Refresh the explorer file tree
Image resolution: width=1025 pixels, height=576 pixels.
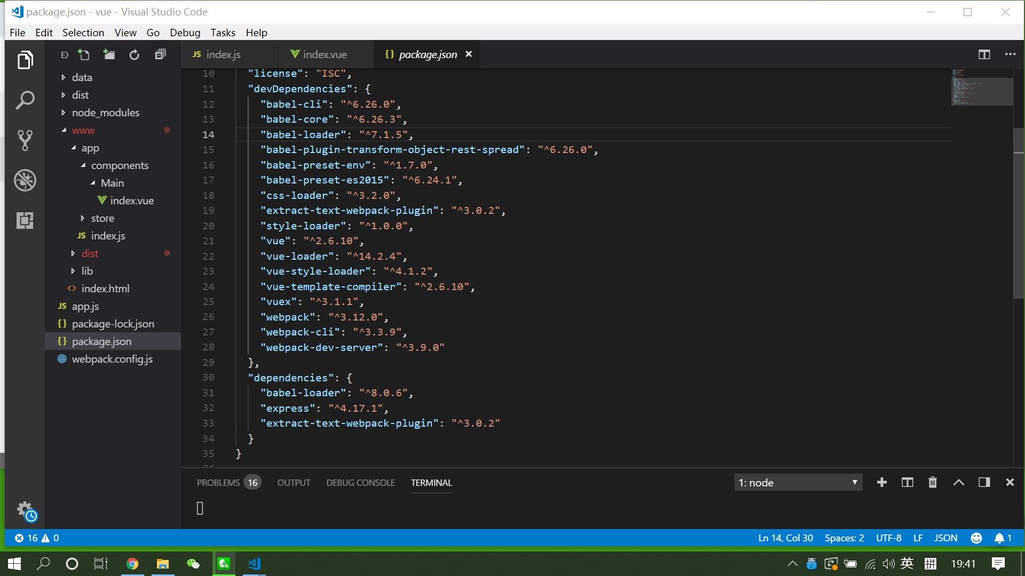click(134, 54)
